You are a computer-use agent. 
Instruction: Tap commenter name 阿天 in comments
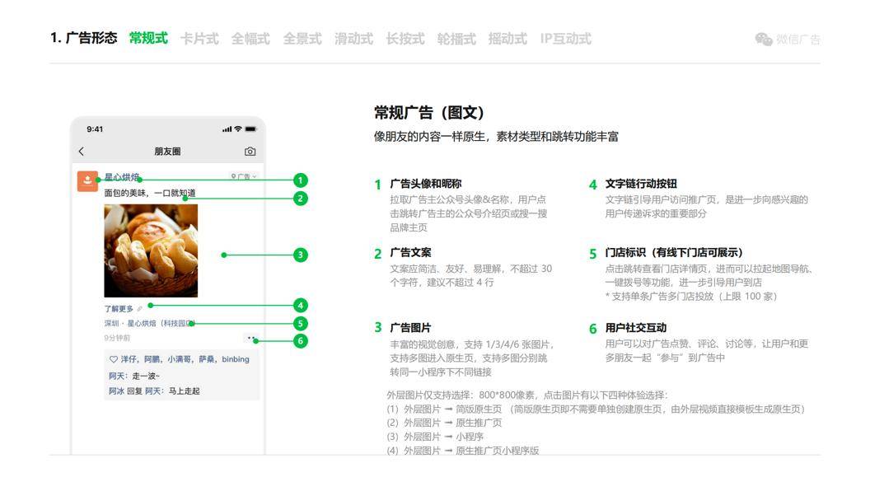pyautogui.click(x=116, y=376)
